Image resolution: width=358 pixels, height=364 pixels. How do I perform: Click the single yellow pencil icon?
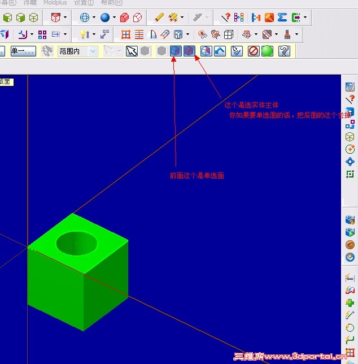pos(159,18)
